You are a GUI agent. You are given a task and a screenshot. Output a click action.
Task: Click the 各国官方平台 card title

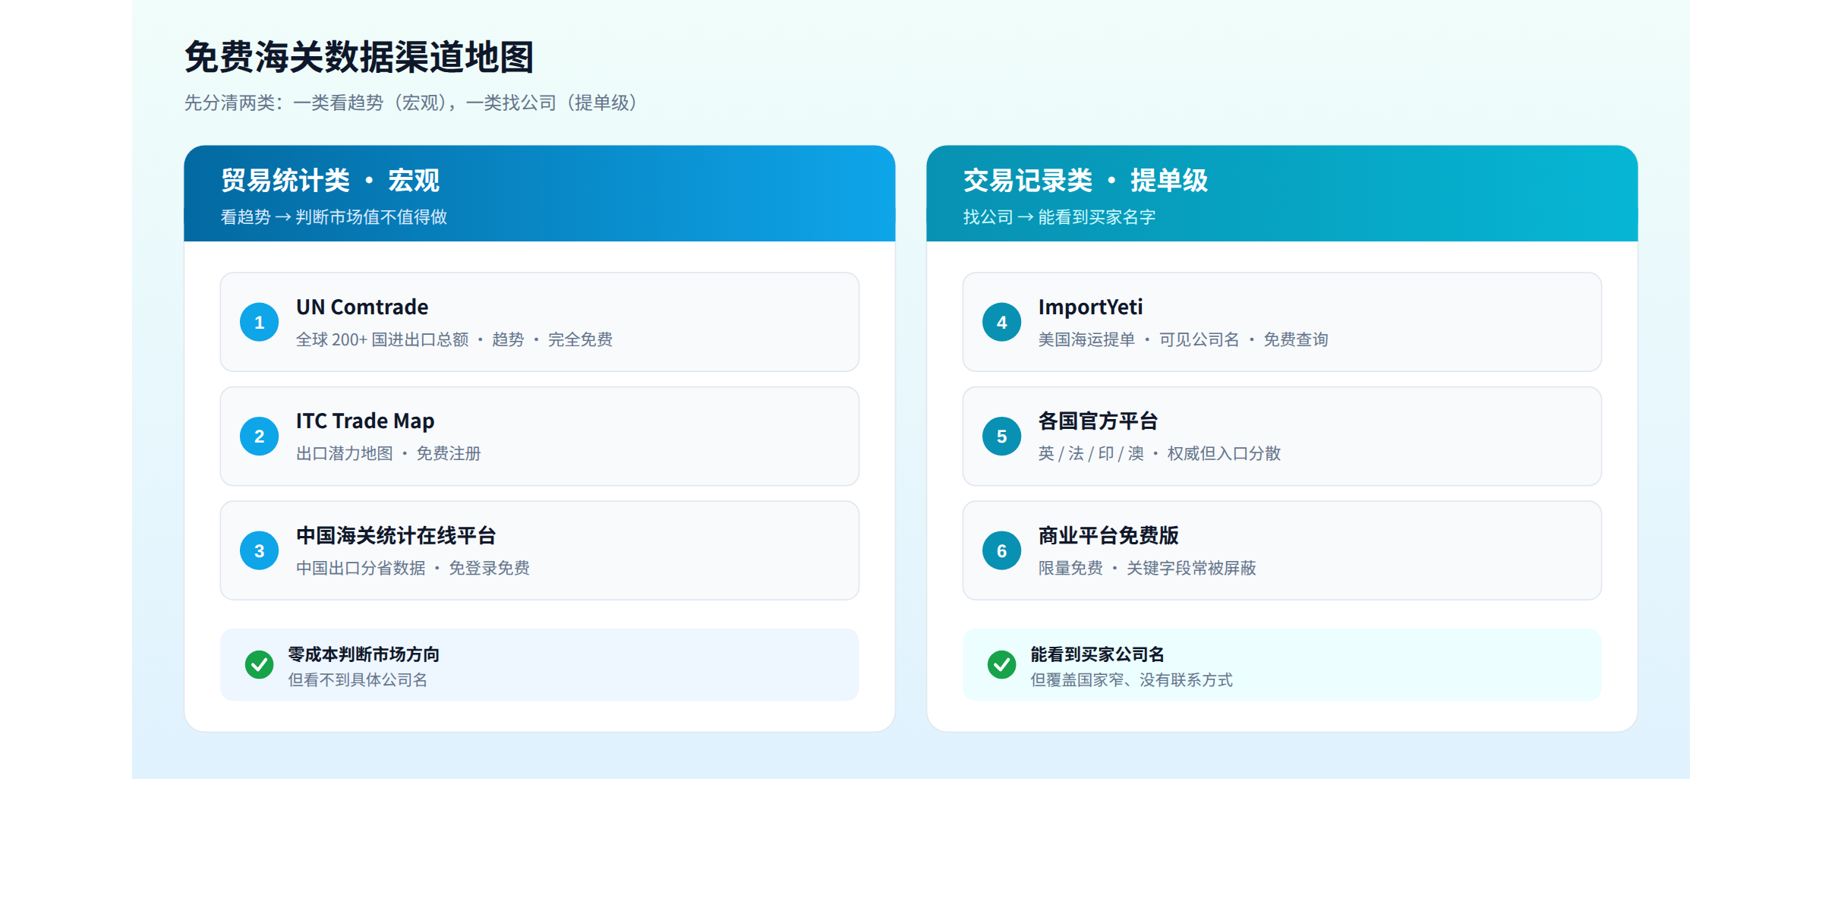pyautogui.click(x=1098, y=421)
